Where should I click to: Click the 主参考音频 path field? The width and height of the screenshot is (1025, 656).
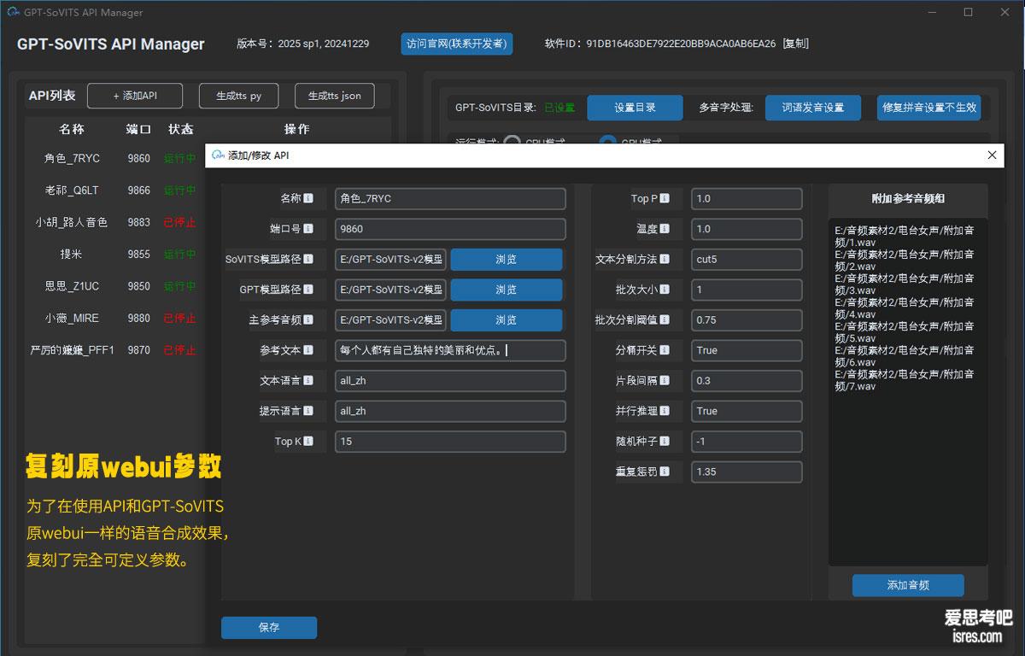(x=390, y=320)
